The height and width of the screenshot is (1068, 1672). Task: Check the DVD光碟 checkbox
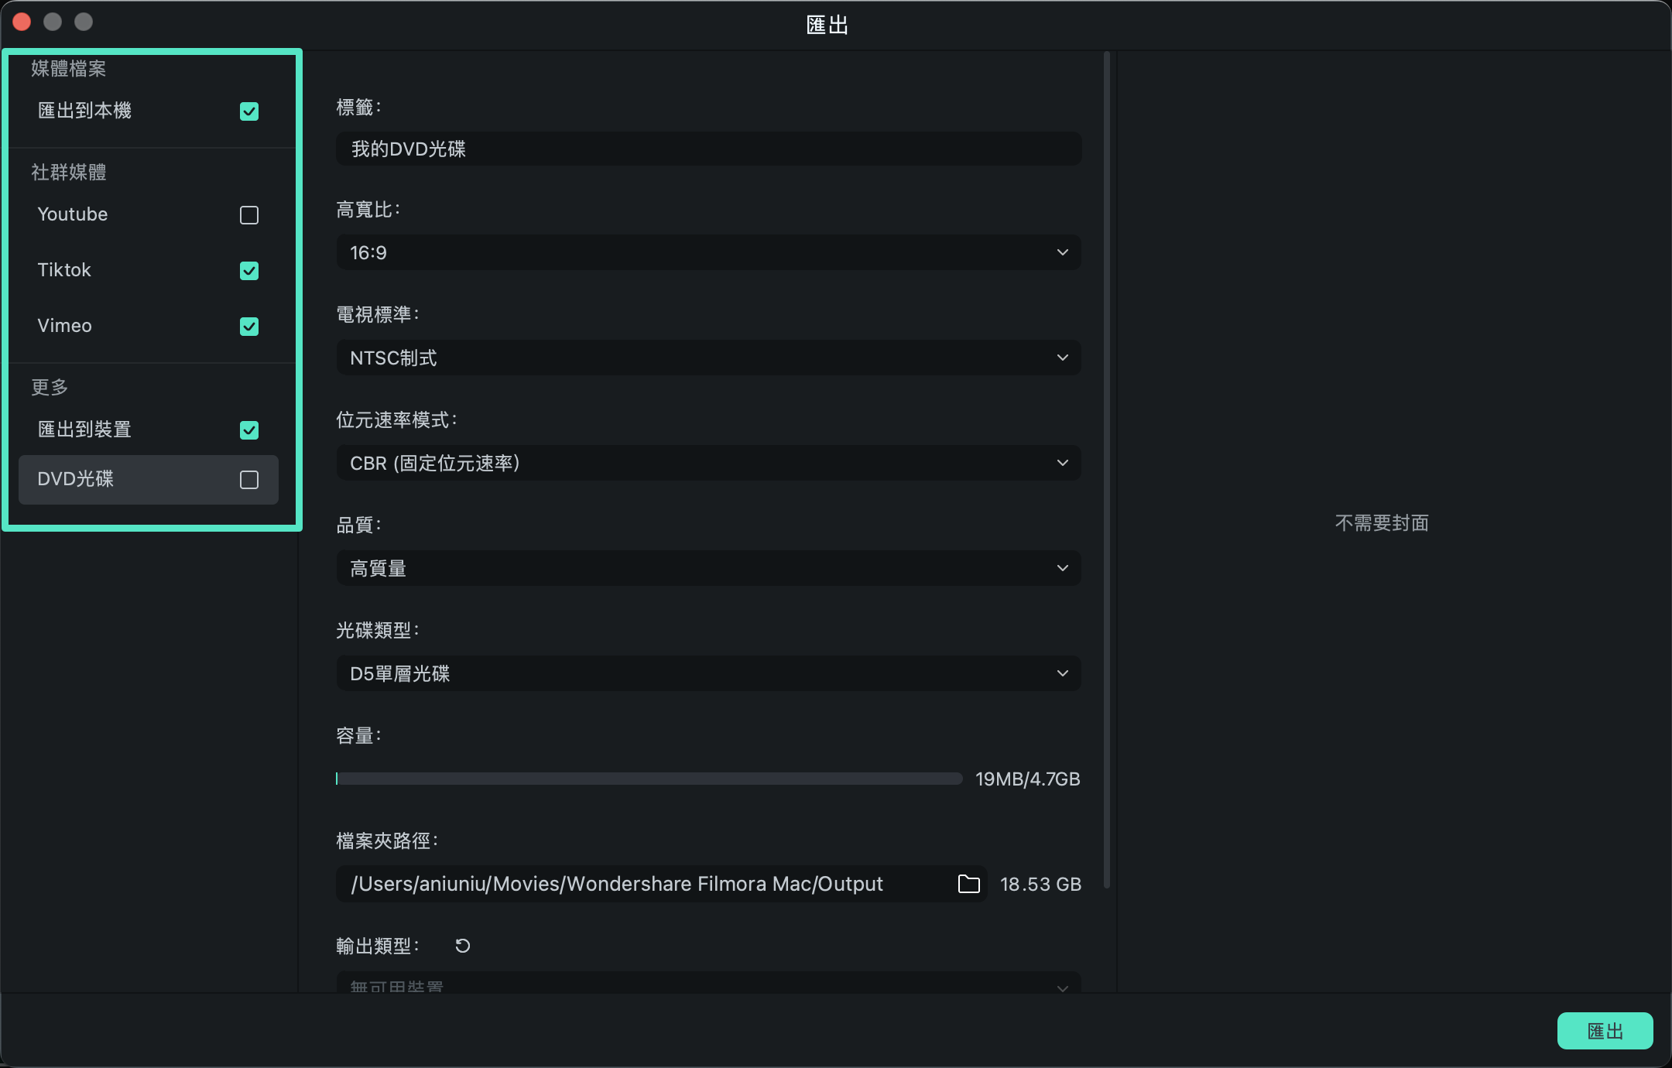pos(249,480)
